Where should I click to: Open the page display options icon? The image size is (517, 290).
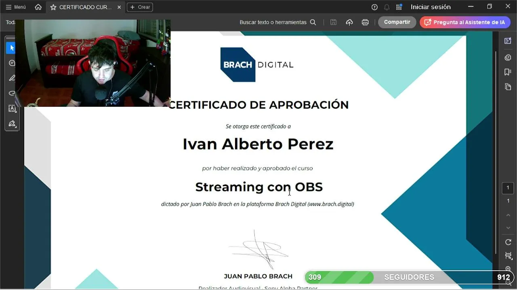click(508, 256)
